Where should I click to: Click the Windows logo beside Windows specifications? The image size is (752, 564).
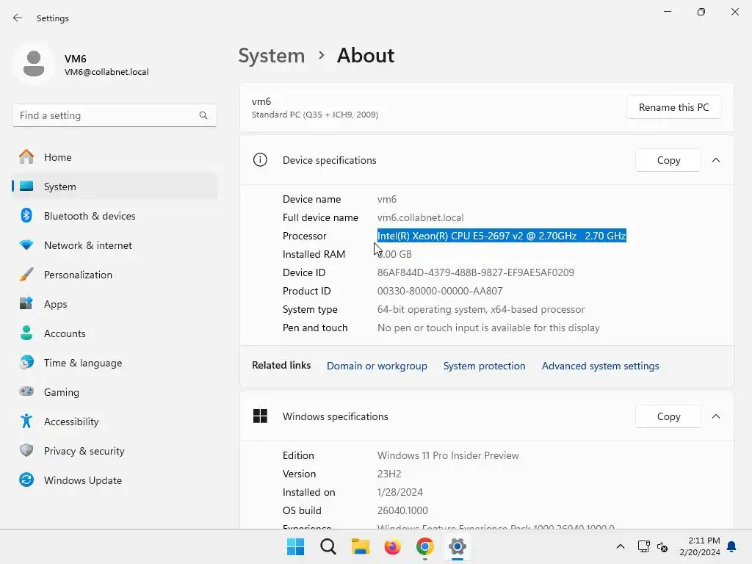pyautogui.click(x=260, y=416)
